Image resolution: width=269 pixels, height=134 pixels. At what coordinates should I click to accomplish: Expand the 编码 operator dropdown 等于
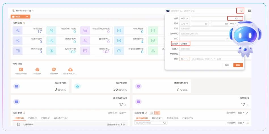click(x=184, y=59)
